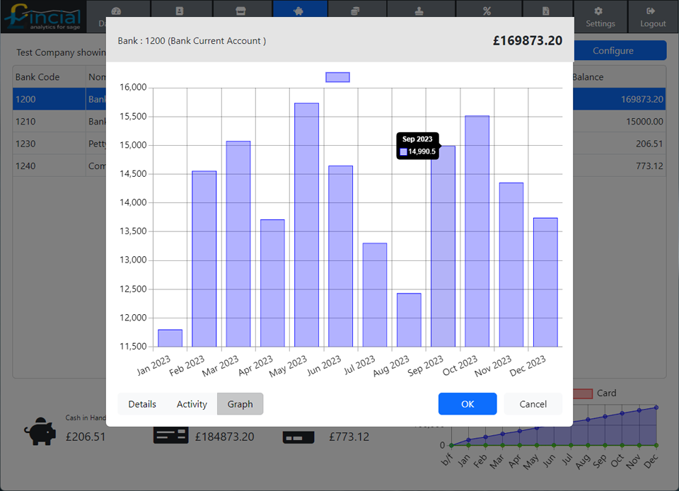Click the Sep 2023 tooltip value 14,990.5
Screen dimensions: 679x491
422,151
